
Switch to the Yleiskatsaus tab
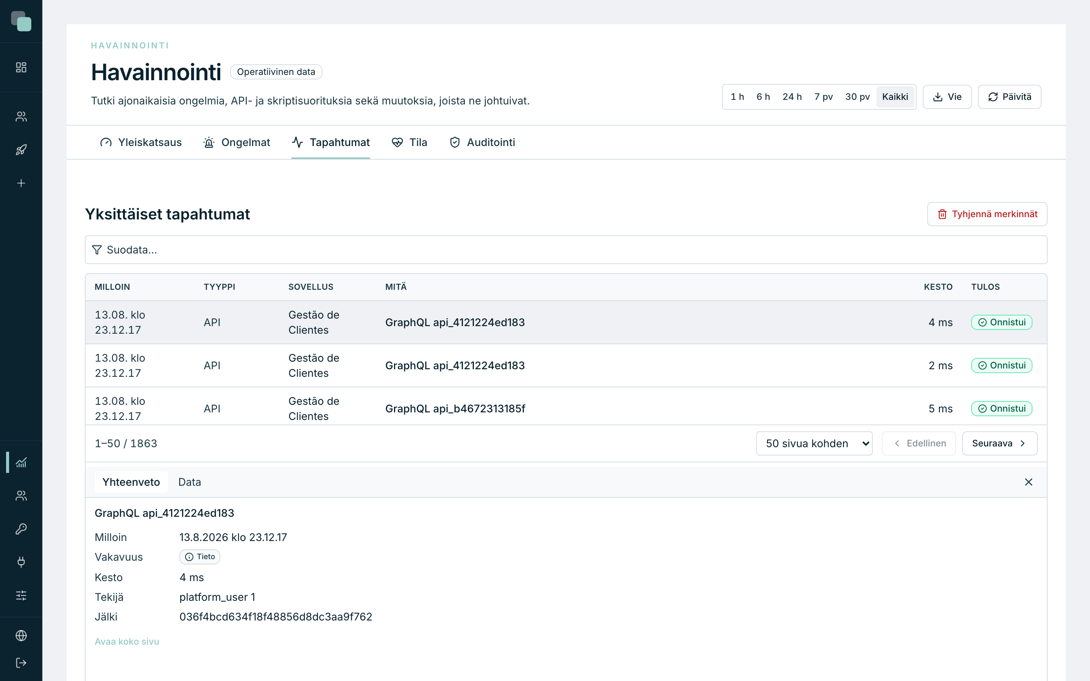(140, 142)
